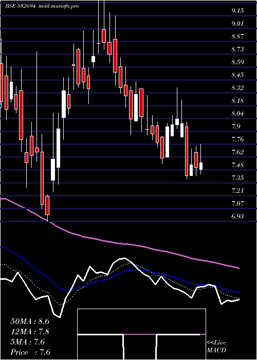Screen dimensions: 257x360
Task: Click the Price : 7.6 reading
Action: coord(30,352)
